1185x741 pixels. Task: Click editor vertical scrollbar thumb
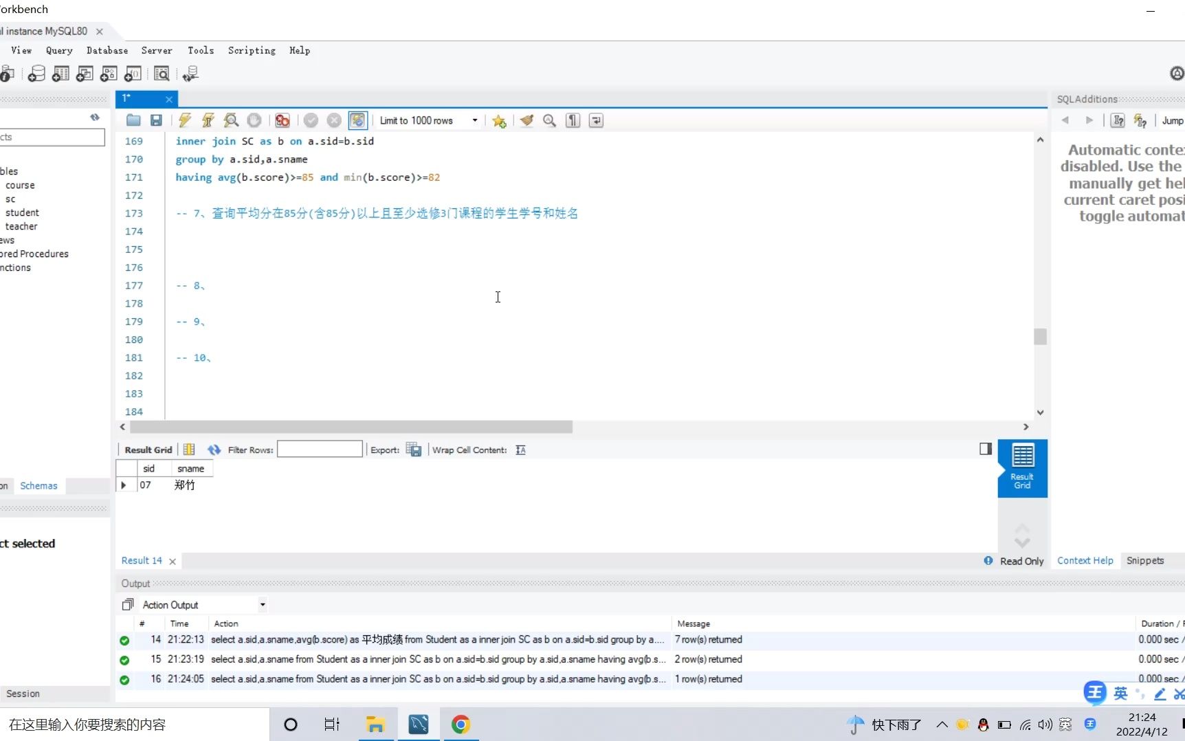1040,337
